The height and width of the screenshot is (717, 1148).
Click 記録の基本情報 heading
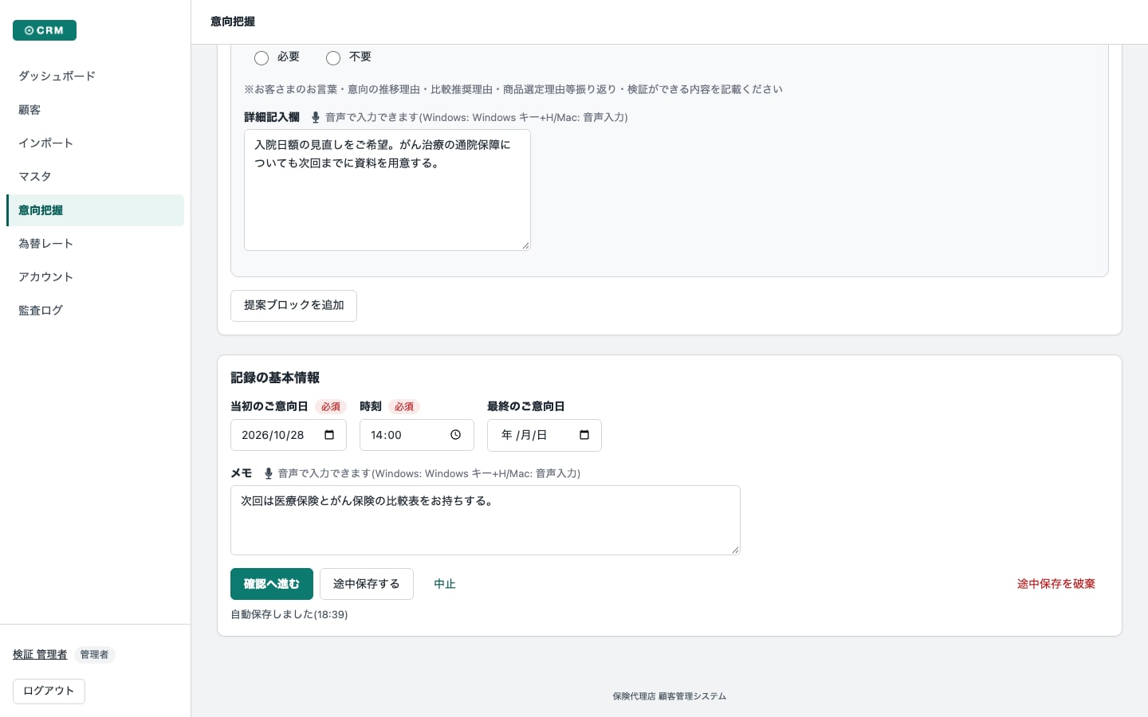(275, 378)
